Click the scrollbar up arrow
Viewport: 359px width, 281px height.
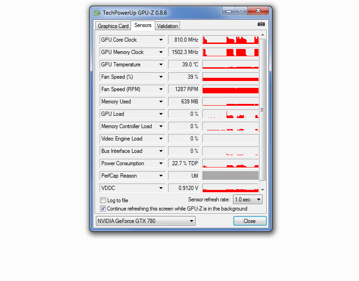click(263, 35)
